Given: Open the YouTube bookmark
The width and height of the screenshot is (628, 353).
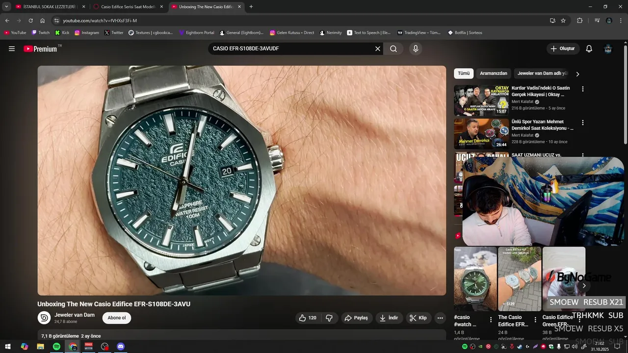Looking at the screenshot, I should point(15,33).
